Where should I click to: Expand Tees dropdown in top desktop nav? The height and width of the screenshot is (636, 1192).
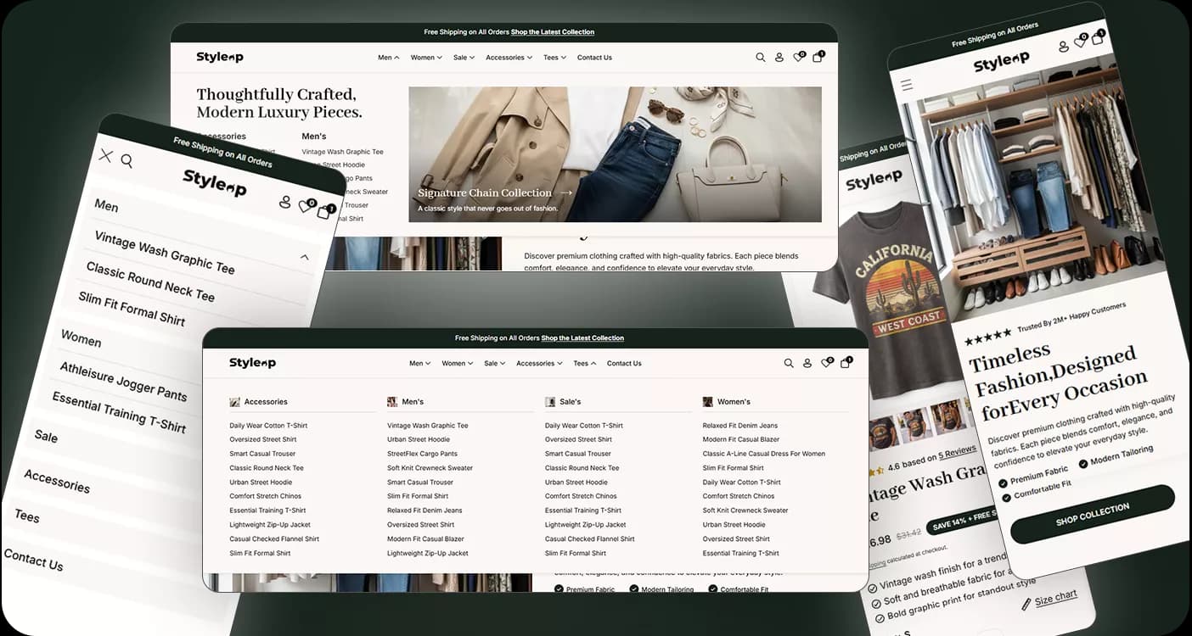555,58
